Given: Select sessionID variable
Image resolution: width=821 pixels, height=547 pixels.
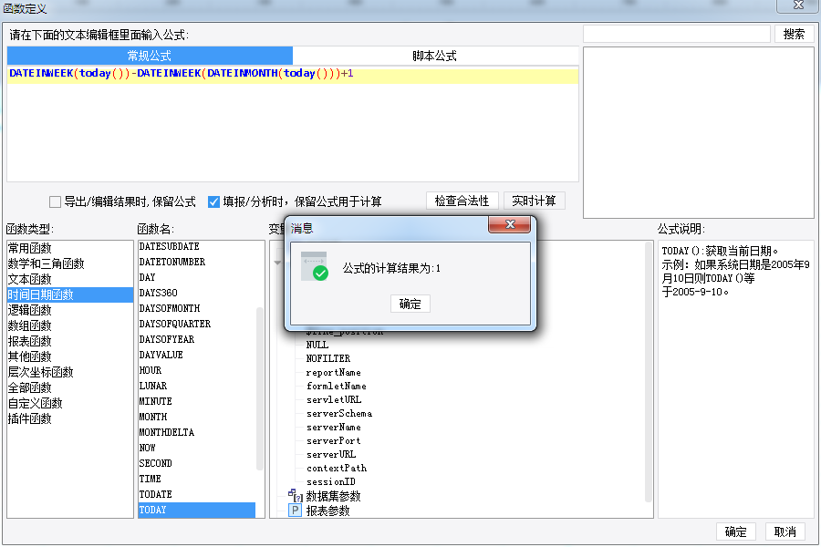Looking at the screenshot, I should 331,481.
